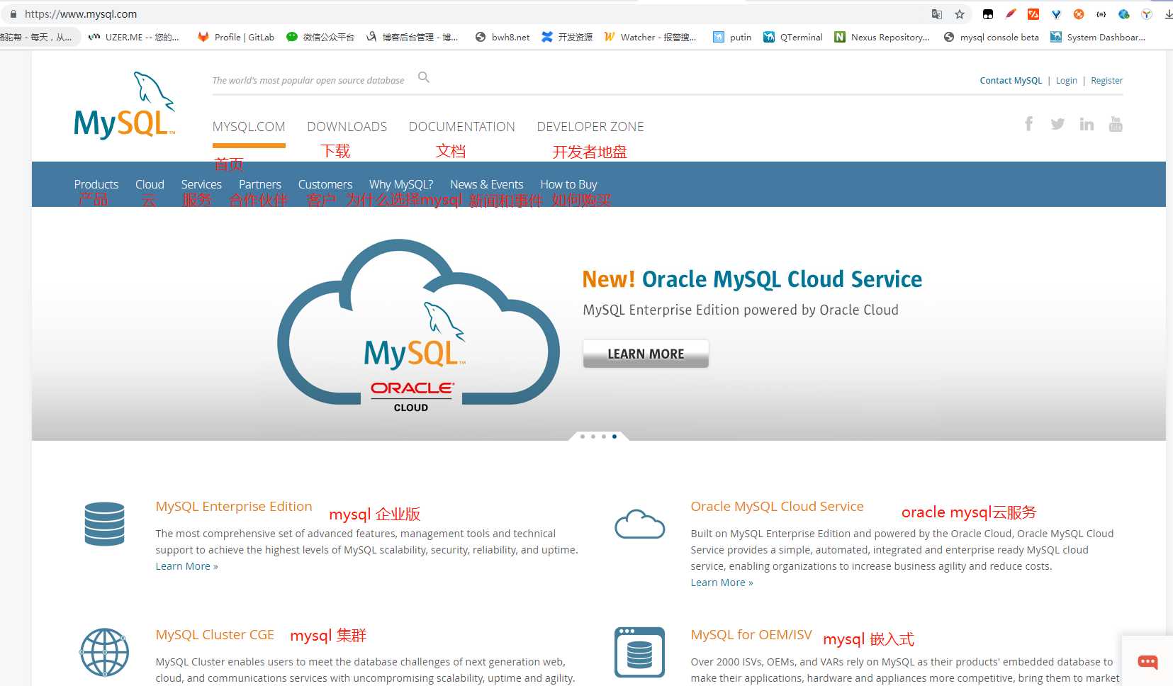Click the cloud icon for Oracle MySQL Cloud Service
This screenshot has width=1173, height=686.
(x=639, y=524)
